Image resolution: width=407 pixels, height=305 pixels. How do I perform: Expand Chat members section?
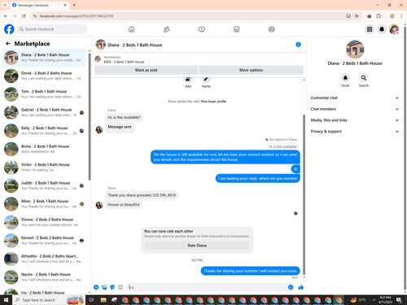tap(354, 109)
